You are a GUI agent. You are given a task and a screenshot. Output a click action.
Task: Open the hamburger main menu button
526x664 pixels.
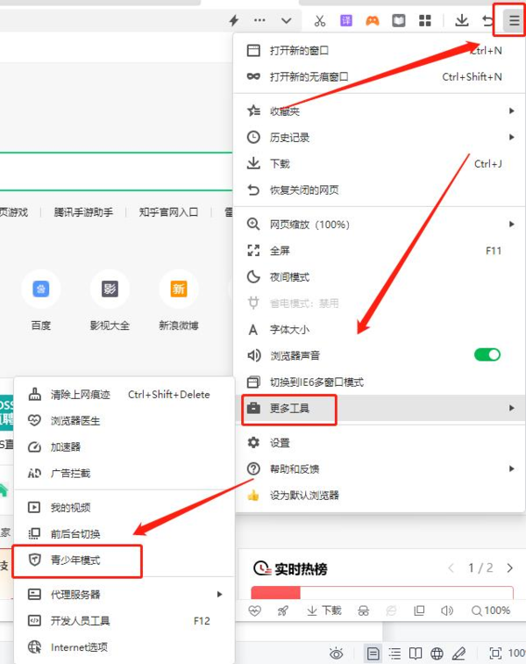(x=514, y=20)
